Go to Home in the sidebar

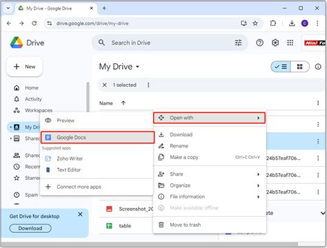[32, 87]
